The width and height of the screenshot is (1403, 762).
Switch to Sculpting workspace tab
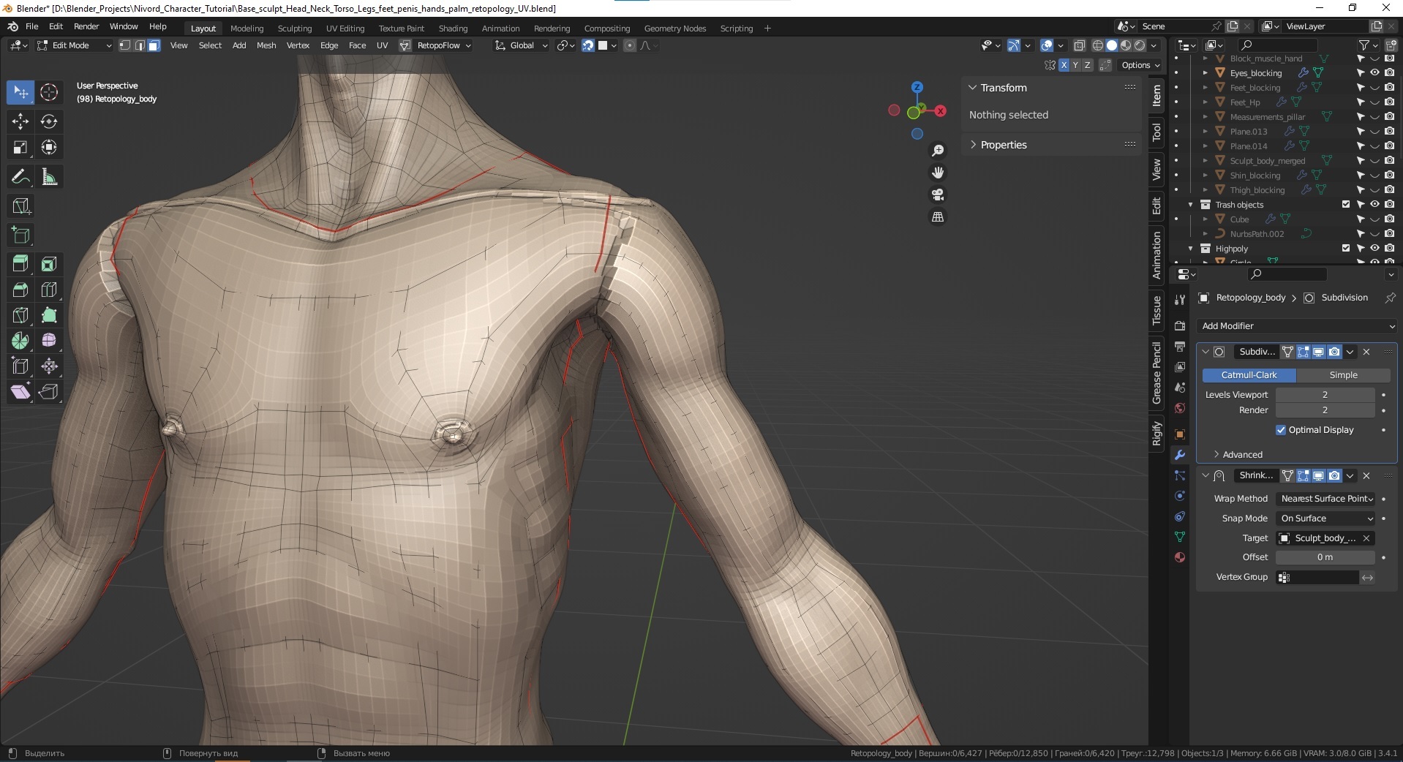pos(295,29)
